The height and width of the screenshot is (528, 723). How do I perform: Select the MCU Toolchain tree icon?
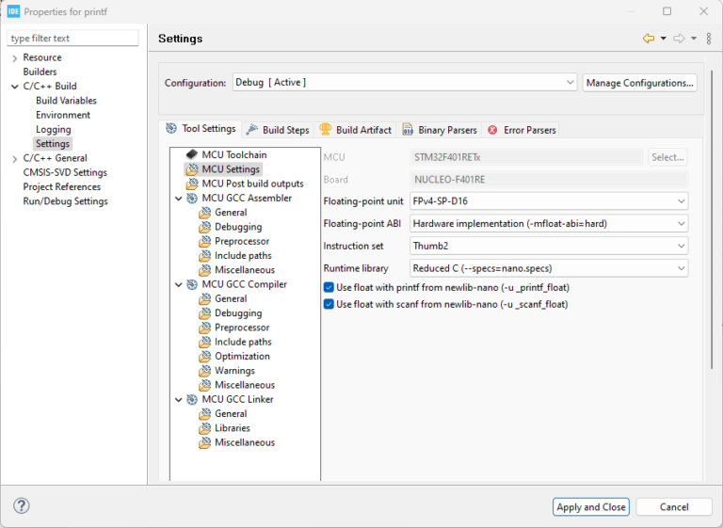[192, 154]
